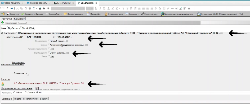
Task: Click the printer icon in top toolbar
Action: [44, 8]
